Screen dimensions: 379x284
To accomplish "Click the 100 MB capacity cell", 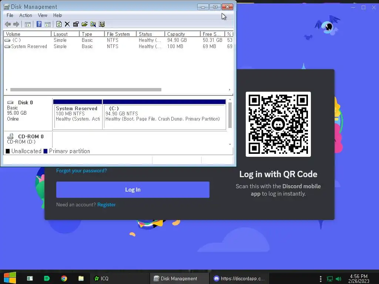I will (175, 46).
